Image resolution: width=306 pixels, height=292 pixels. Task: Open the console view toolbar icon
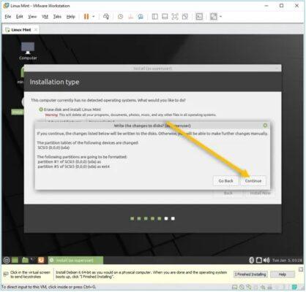[x=199, y=17]
